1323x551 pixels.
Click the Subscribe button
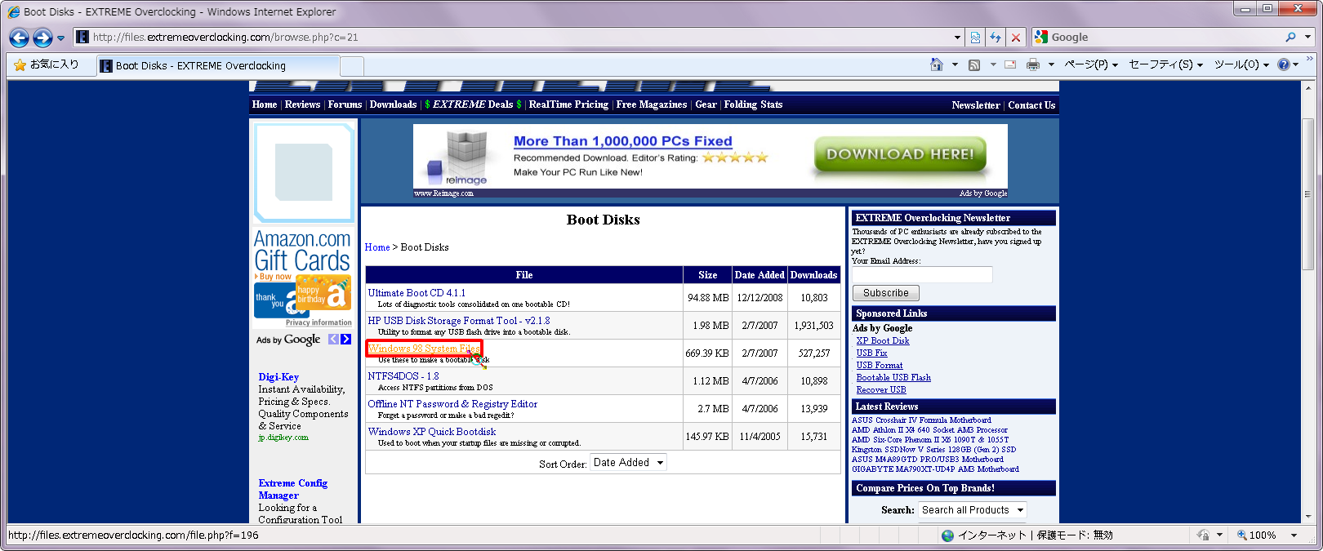[x=886, y=293]
